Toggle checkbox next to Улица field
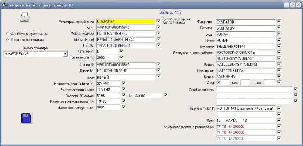303x146 pixels. [279, 76]
